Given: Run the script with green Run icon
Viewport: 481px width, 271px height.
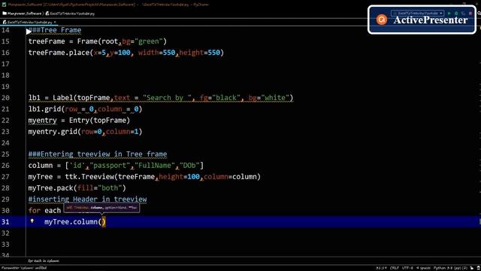Looking at the screenshot, I should click(449, 14).
